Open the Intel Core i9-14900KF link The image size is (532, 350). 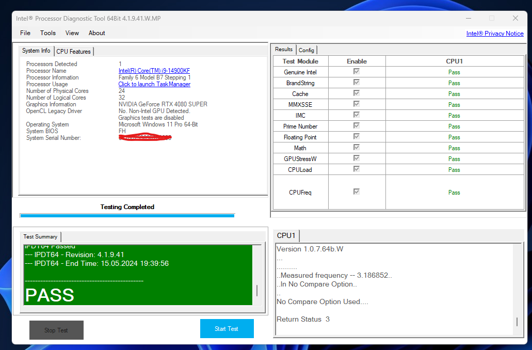pyautogui.click(x=154, y=71)
